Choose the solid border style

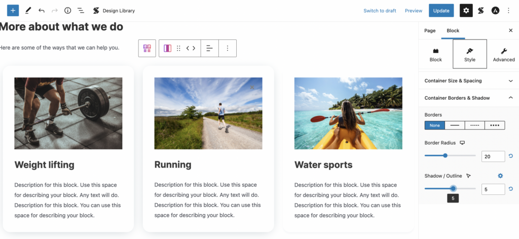pos(455,125)
